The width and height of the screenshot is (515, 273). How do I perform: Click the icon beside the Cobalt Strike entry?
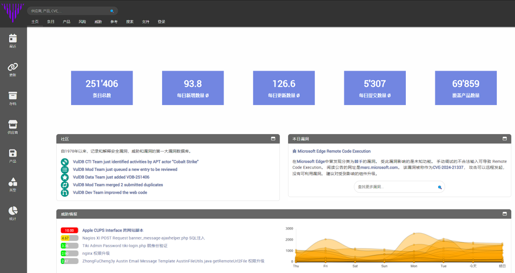(65, 162)
